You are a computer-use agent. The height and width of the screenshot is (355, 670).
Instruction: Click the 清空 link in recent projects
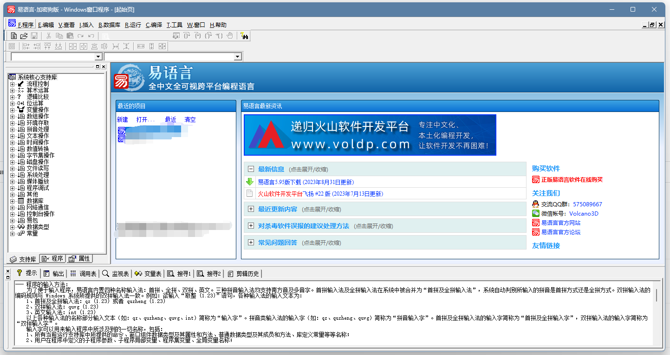click(x=190, y=120)
